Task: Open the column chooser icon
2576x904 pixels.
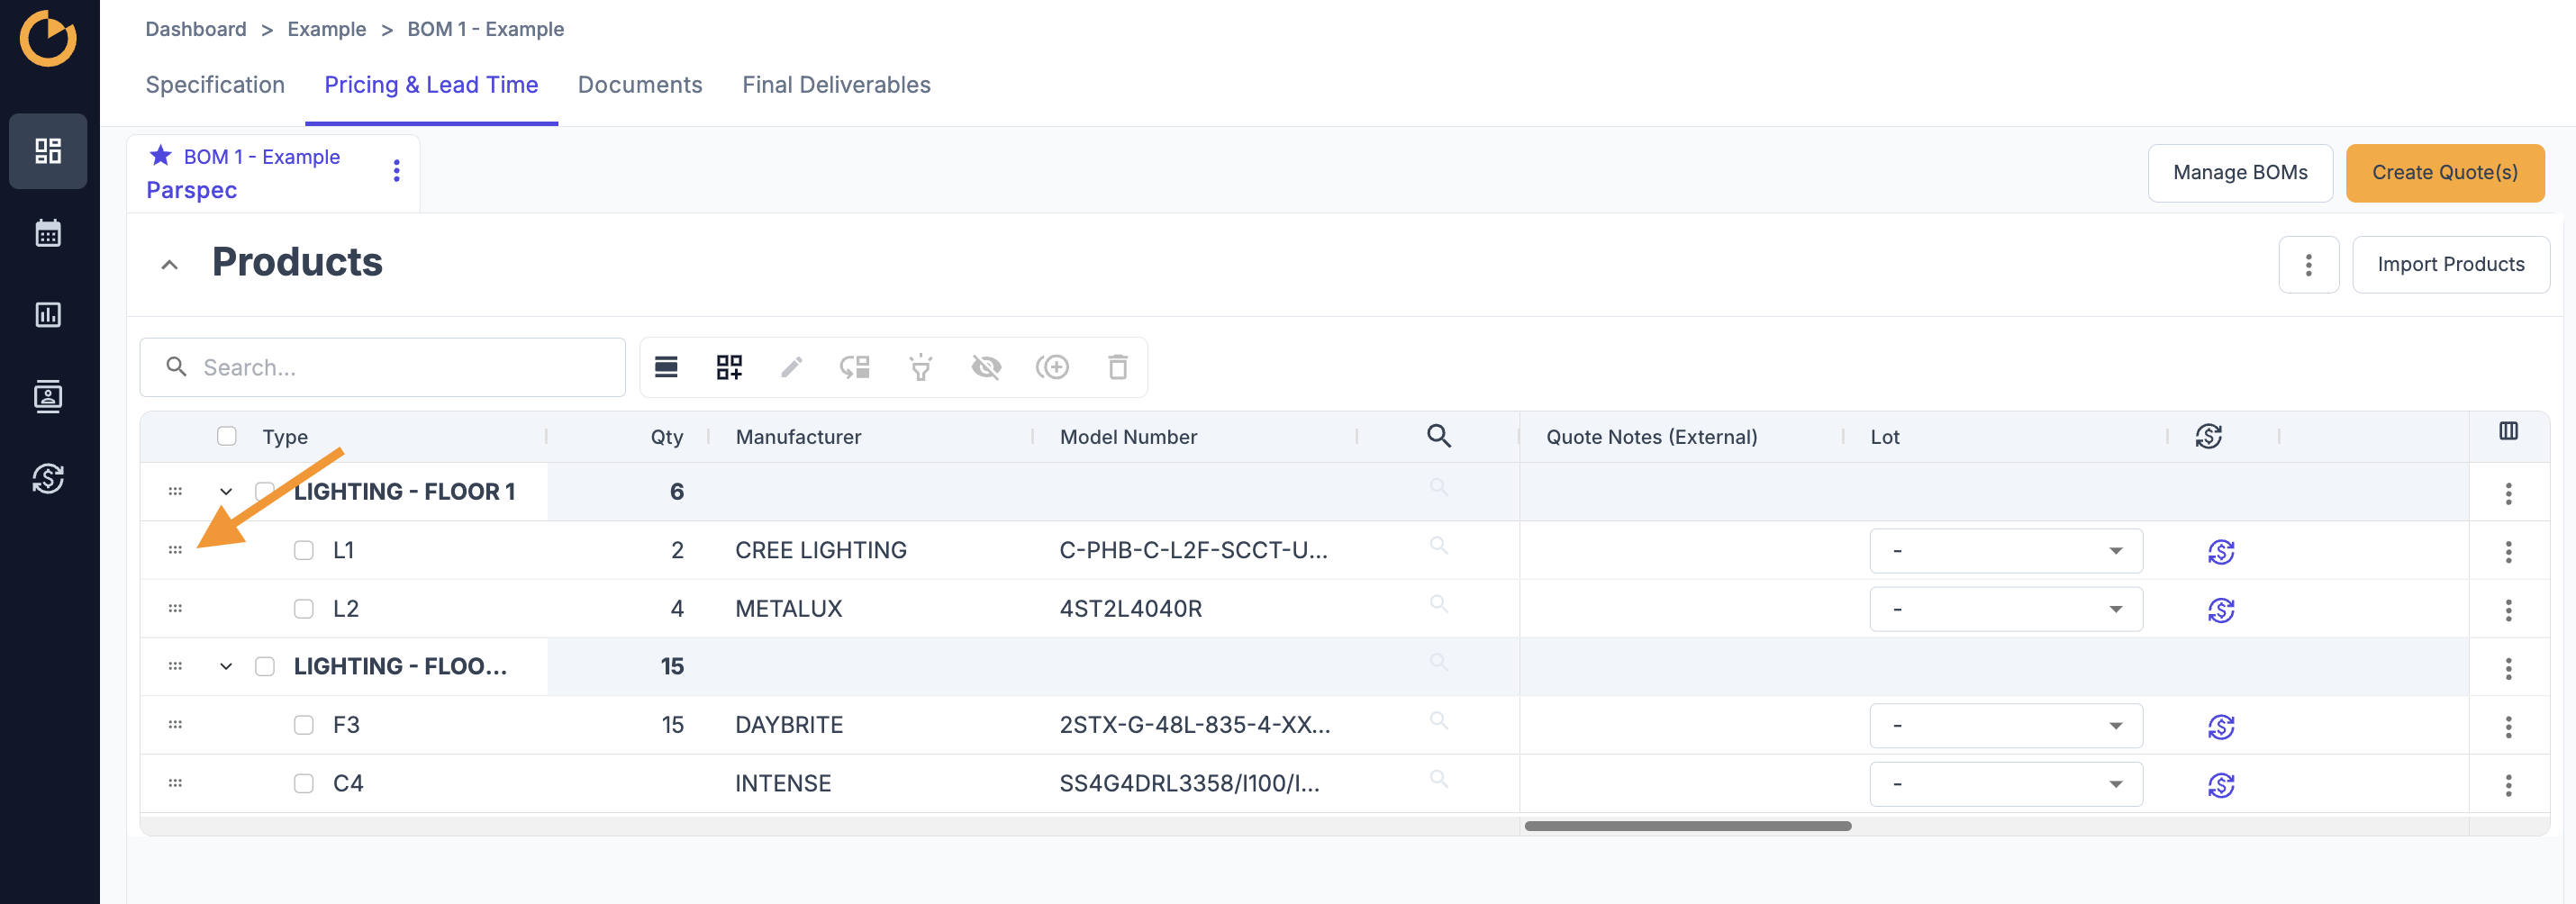Action: coord(2508,431)
